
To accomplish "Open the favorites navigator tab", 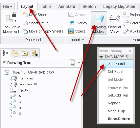I will point(25,53).
